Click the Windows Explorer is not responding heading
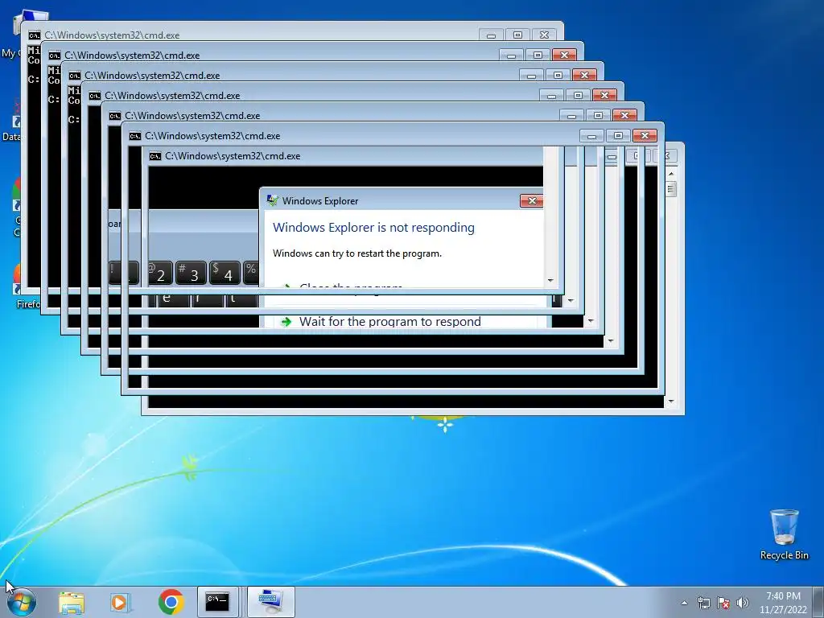Viewport: 824px width, 618px height. point(373,228)
